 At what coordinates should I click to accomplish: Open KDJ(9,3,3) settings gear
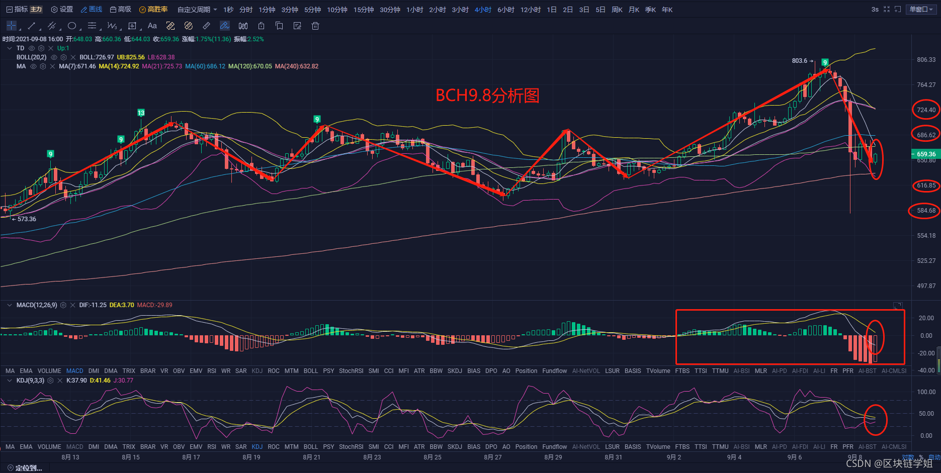(x=50, y=381)
